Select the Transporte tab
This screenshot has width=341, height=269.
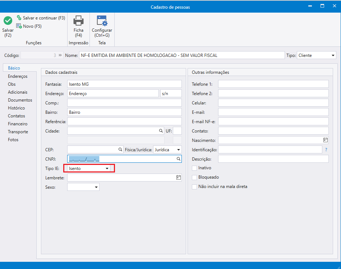(18, 132)
